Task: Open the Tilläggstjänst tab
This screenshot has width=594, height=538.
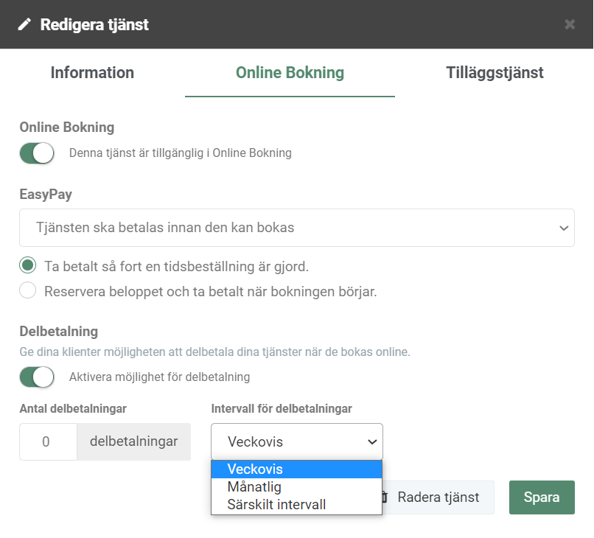Action: click(x=495, y=73)
